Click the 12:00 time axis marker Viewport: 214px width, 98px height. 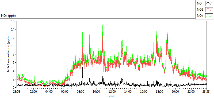(112, 91)
